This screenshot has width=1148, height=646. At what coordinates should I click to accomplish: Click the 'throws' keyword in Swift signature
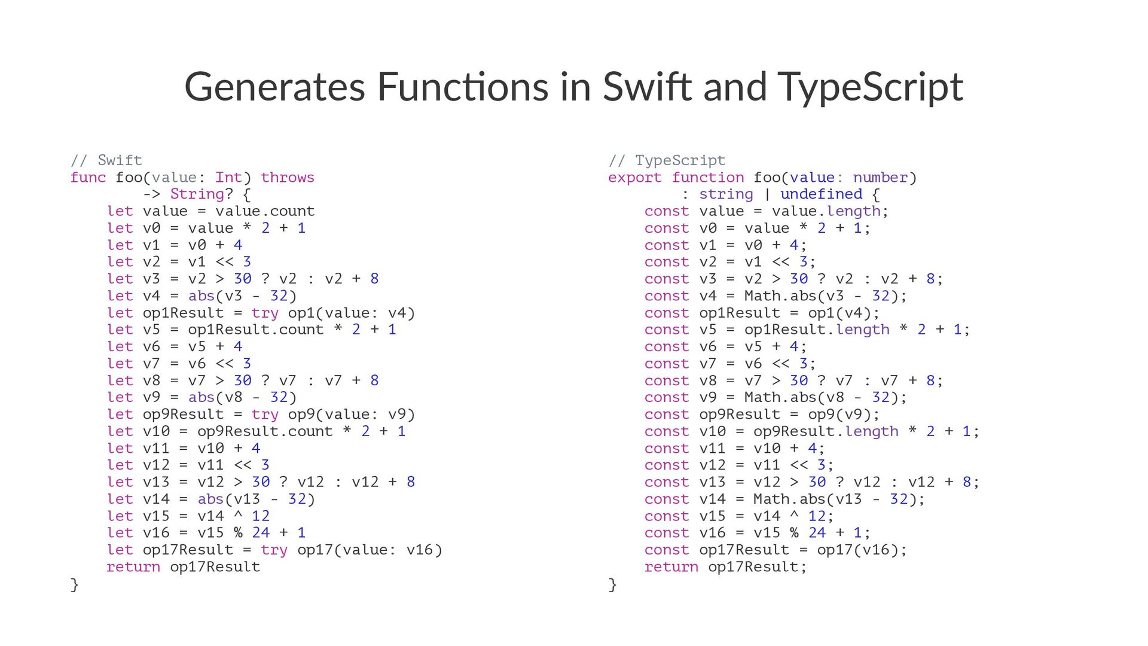click(x=287, y=178)
